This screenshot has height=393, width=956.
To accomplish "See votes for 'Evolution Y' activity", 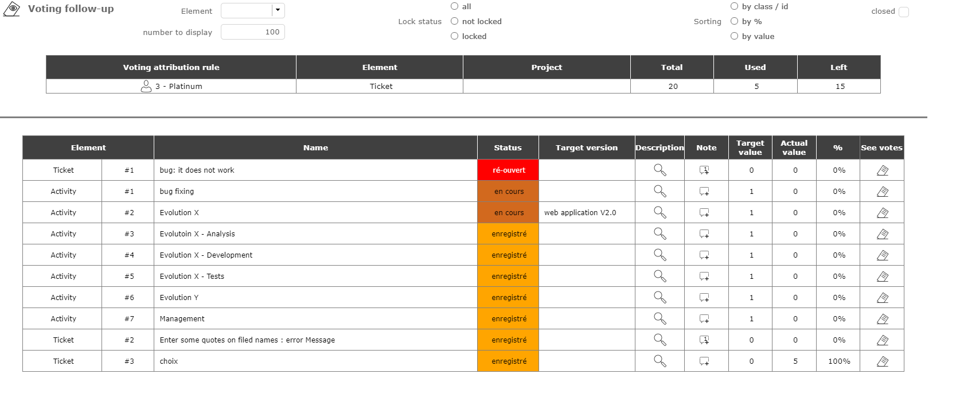I will click(883, 298).
